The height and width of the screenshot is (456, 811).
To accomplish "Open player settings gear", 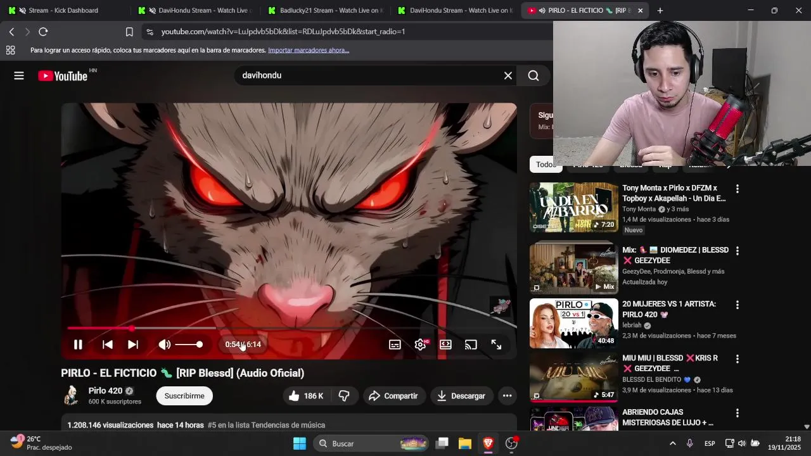I will [x=420, y=345].
